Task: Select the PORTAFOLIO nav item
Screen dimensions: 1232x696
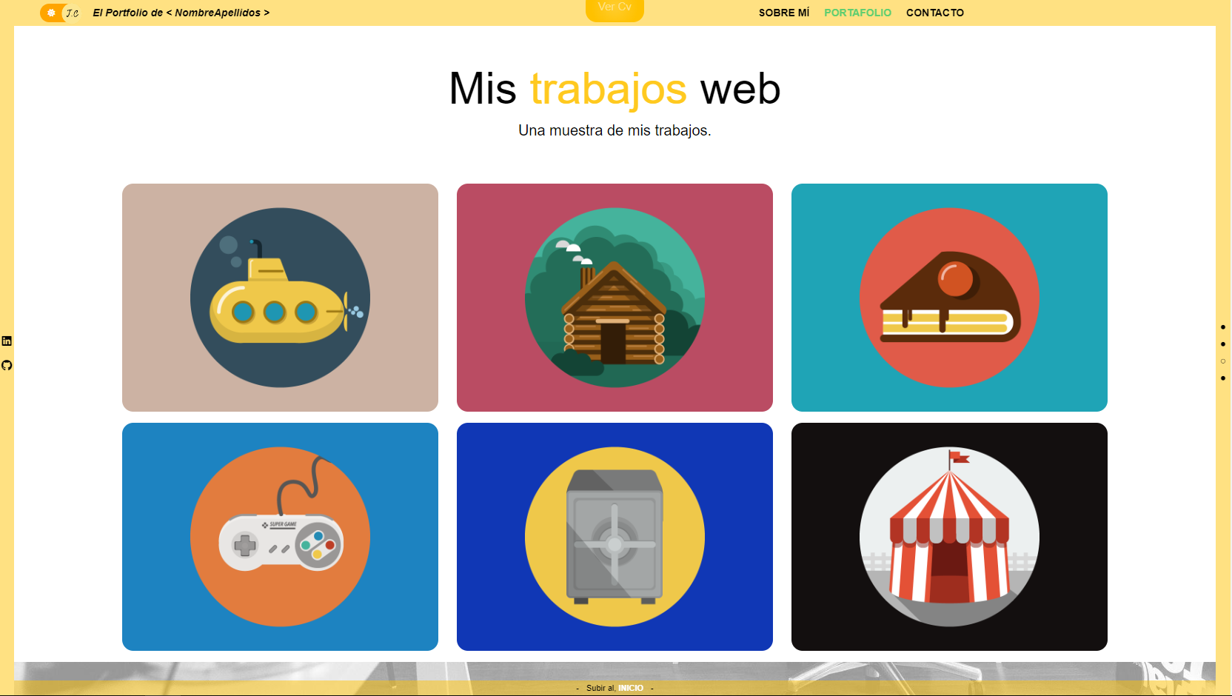Action: 857,13
